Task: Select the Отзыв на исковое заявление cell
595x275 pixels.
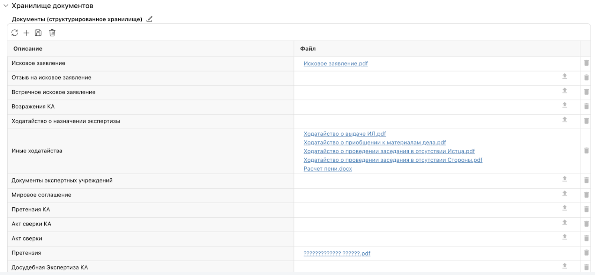Action: (x=151, y=78)
